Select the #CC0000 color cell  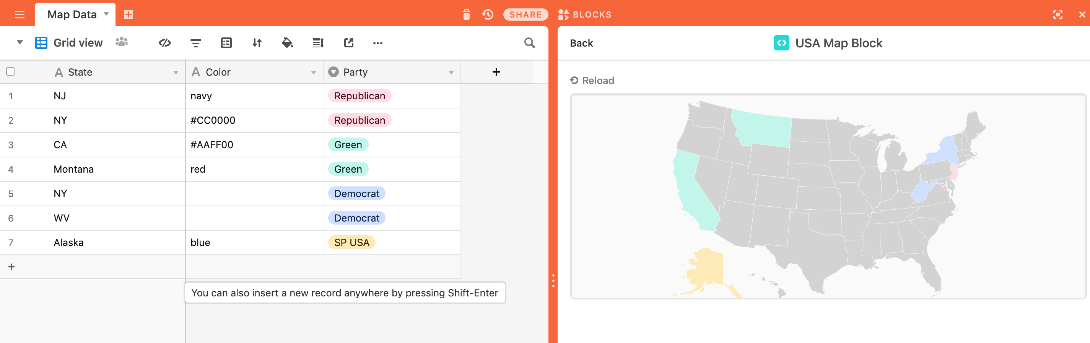tap(254, 120)
